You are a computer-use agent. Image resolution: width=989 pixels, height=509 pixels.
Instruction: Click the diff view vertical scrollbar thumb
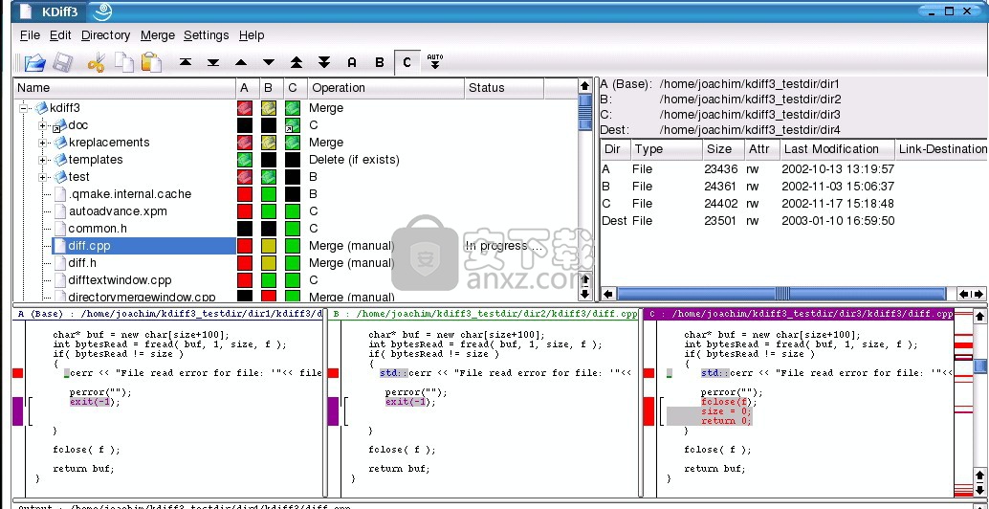pyautogui.click(x=980, y=365)
